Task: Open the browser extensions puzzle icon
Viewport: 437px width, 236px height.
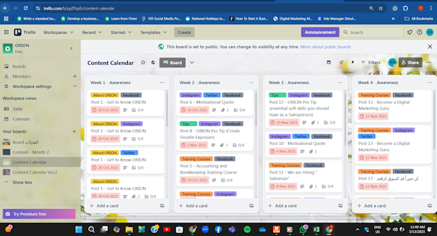Action: 406,8
